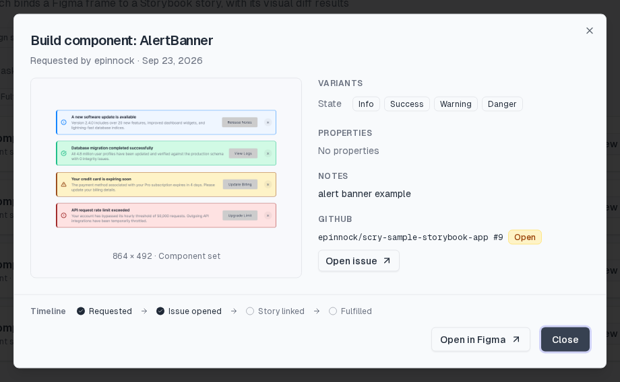The width and height of the screenshot is (620, 382).
Task: Click Release Notes button in preview
Action: click(x=240, y=122)
